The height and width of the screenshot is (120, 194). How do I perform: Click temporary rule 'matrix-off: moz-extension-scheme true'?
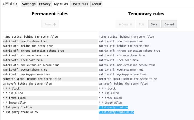pos(127,65)
